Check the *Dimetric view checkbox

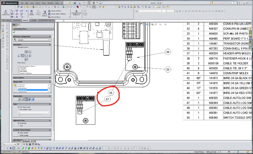[19, 68]
